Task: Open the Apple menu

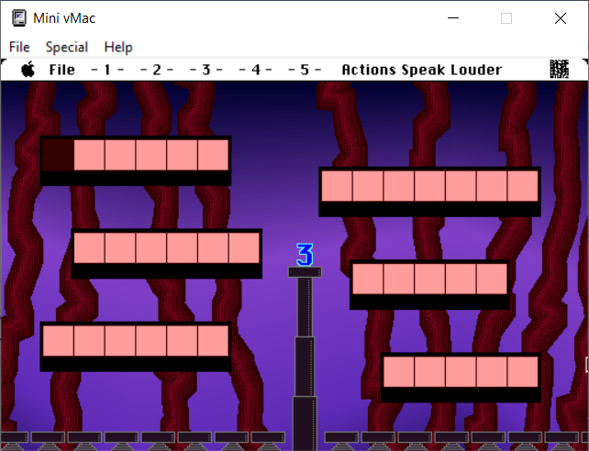Action: pyautogui.click(x=28, y=70)
